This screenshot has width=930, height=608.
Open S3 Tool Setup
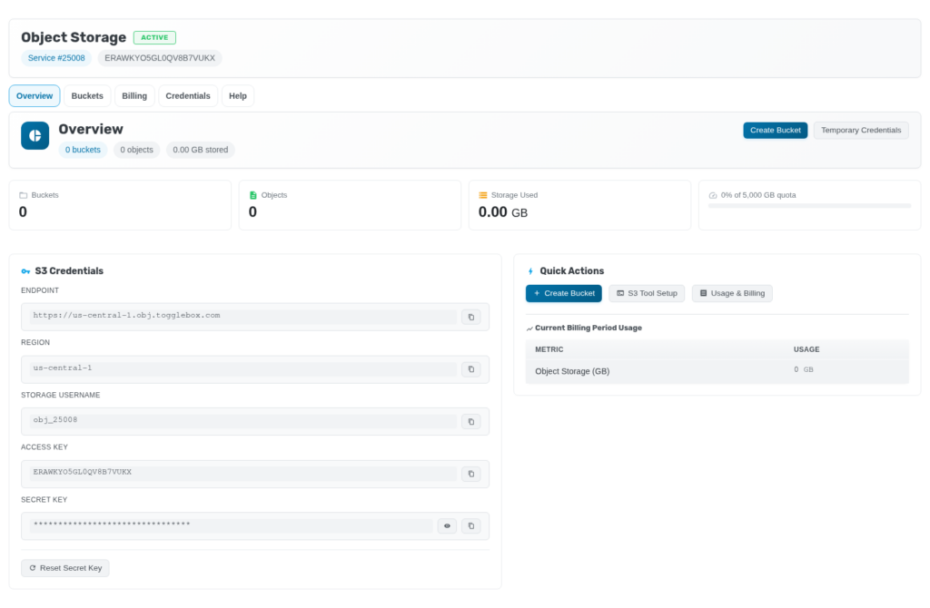click(x=647, y=293)
